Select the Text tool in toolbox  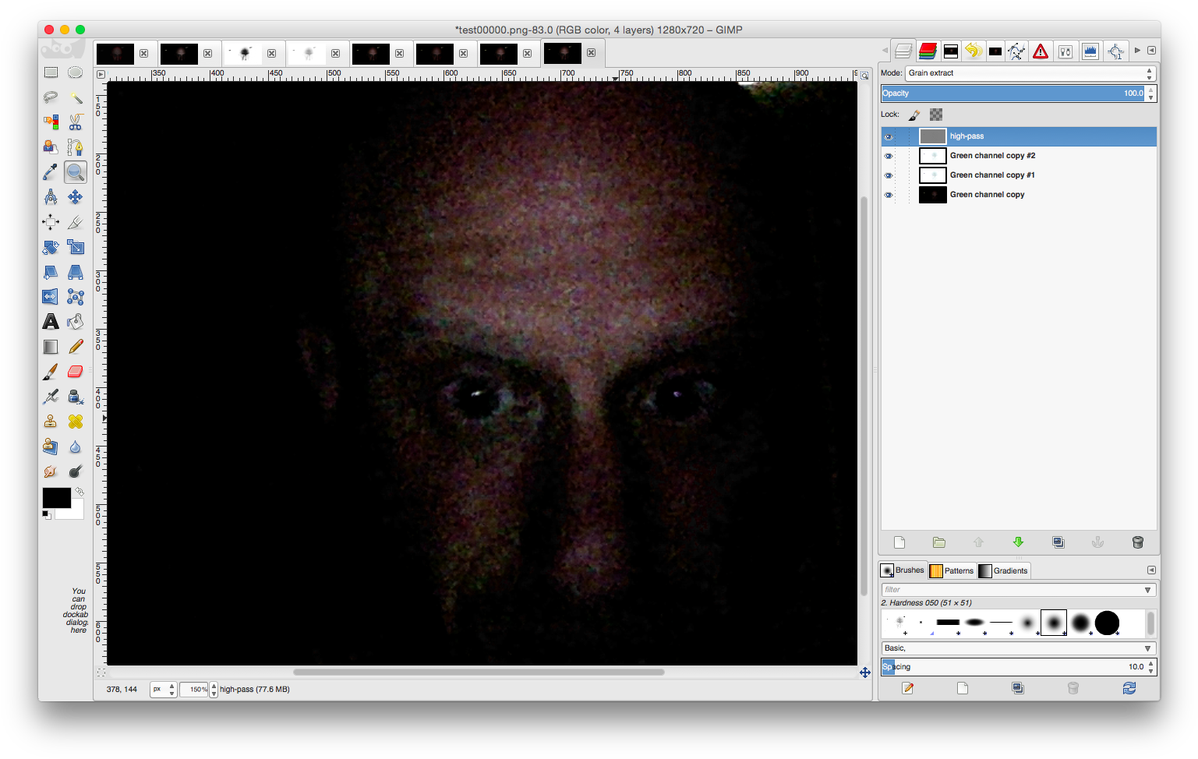pos(51,322)
